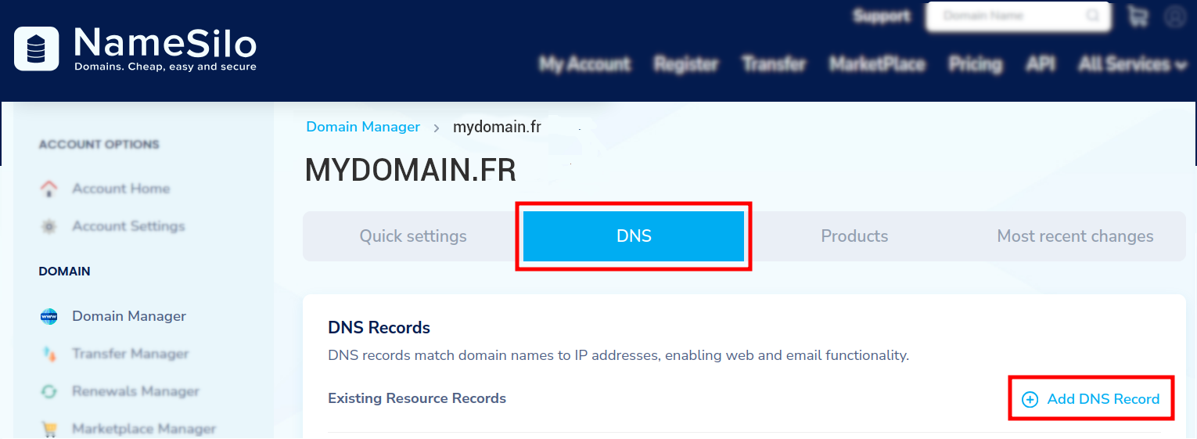Open the shopping cart icon

[x=1138, y=16]
